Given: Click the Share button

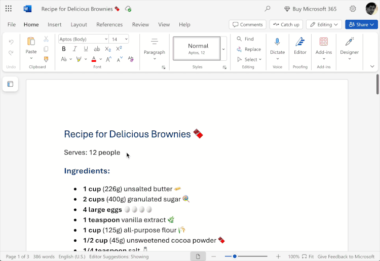Looking at the screenshot, I should coord(361,24).
